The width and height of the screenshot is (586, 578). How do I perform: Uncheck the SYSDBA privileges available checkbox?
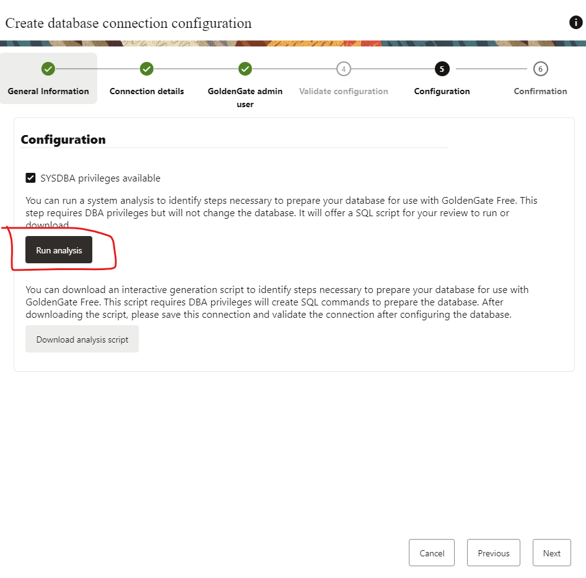point(30,178)
